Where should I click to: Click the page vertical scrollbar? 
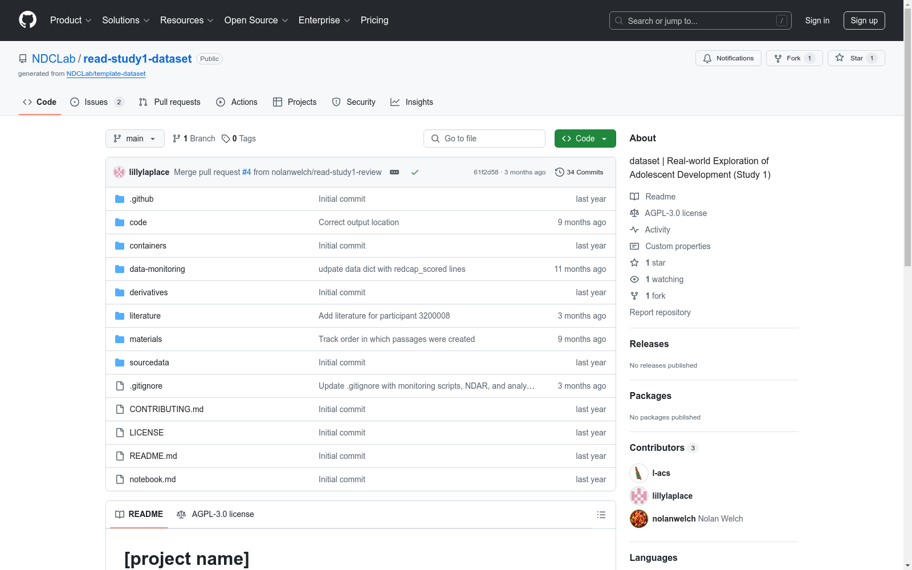coord(907,137)
